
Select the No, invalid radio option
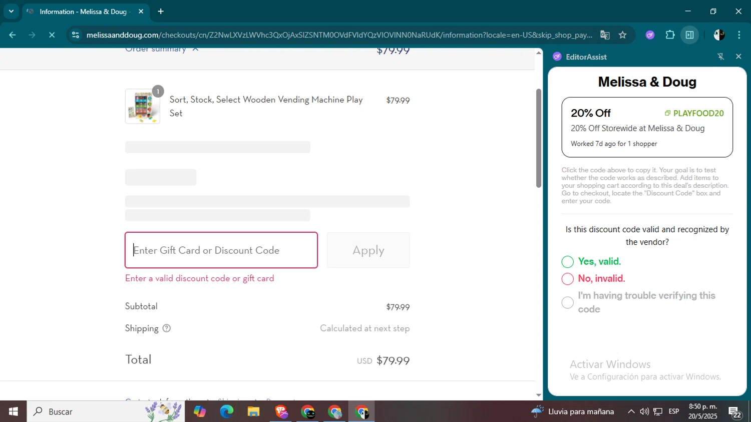[x=567, y=279]
